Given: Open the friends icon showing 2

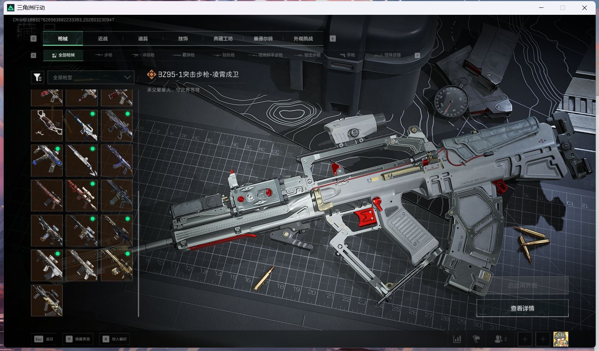Looking at the screenshot, I should point(500,339).
